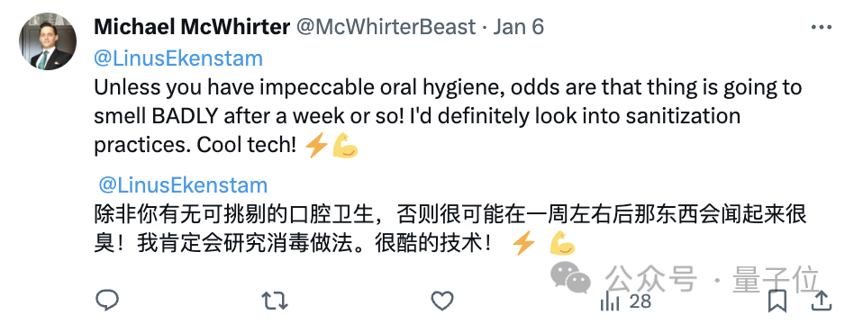The width and height of the screenshot is (854, 324).
Task: Retweet this post using the repost icon
Action: (275, 301)
